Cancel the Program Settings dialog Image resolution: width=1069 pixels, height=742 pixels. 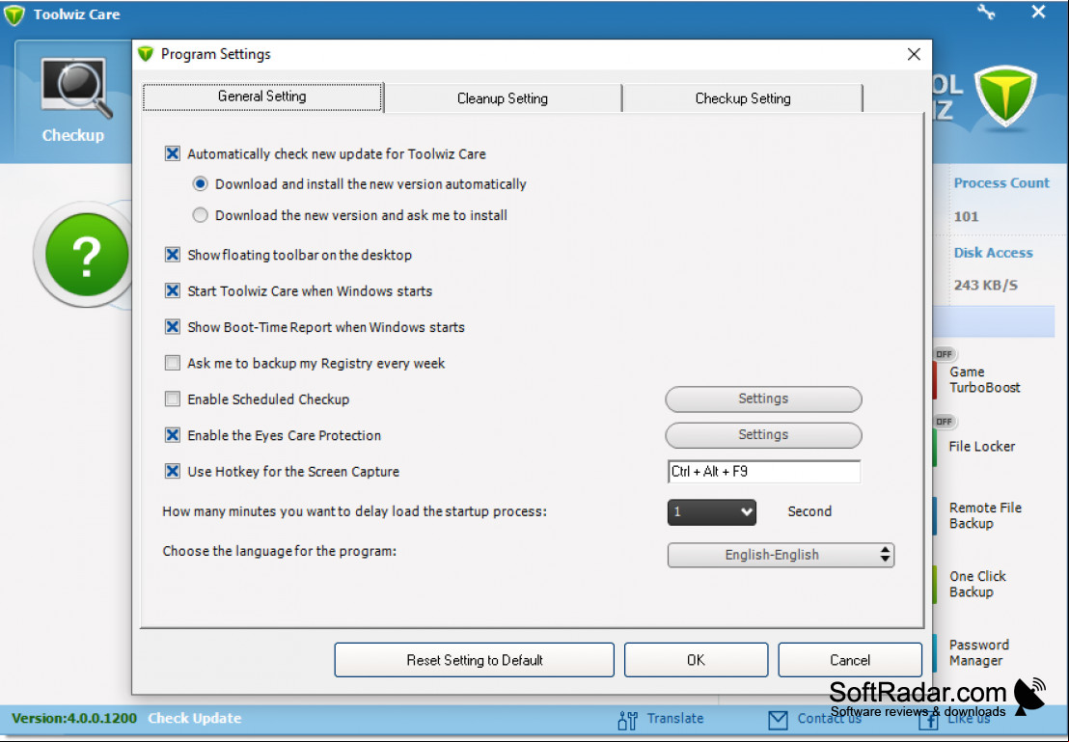[x=850, y=660]
